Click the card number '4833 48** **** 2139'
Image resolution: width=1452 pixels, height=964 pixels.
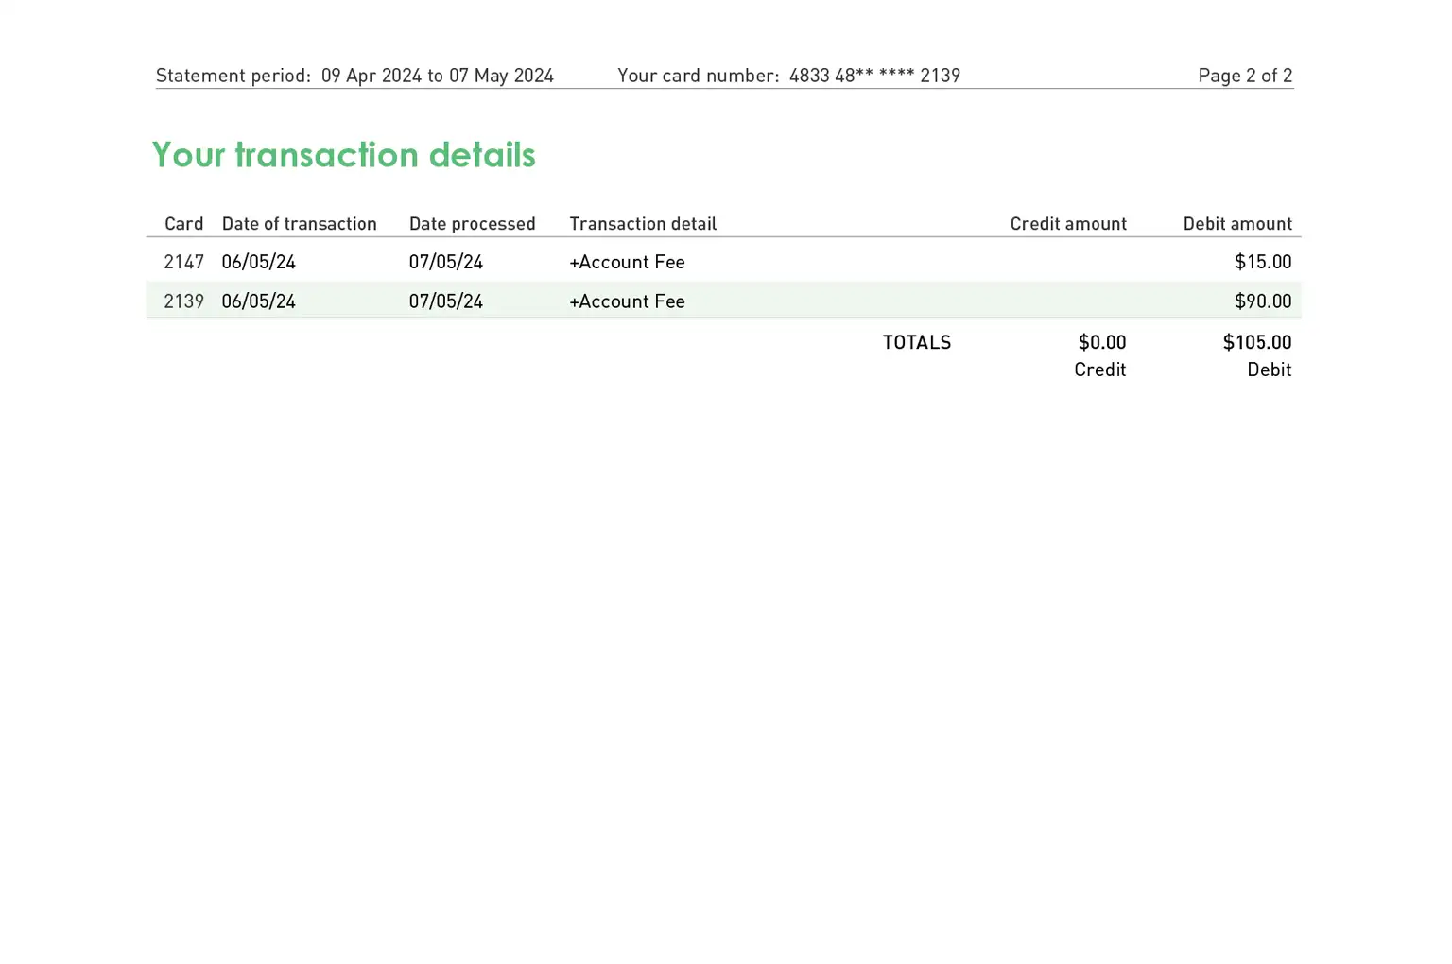[874, 76]
